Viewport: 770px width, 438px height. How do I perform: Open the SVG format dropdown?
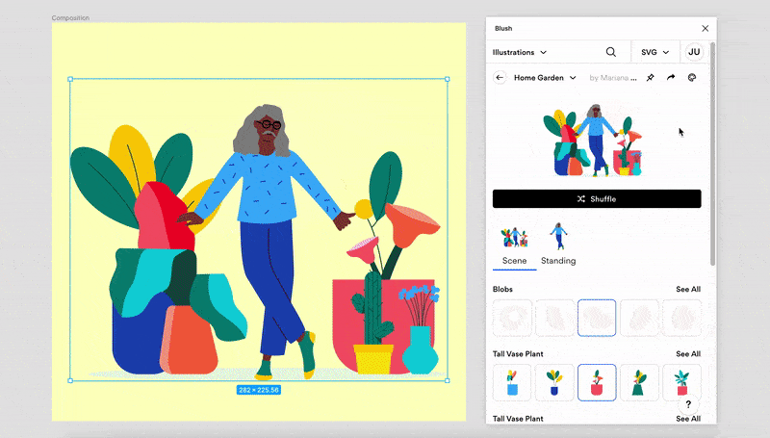[655, 52]
